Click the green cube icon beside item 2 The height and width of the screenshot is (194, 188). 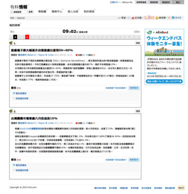pos(11,111)
